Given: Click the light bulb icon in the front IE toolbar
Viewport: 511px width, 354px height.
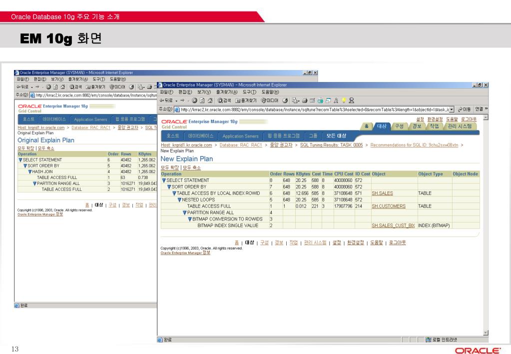Looking at the screenshot, I should tap(344, 100).
